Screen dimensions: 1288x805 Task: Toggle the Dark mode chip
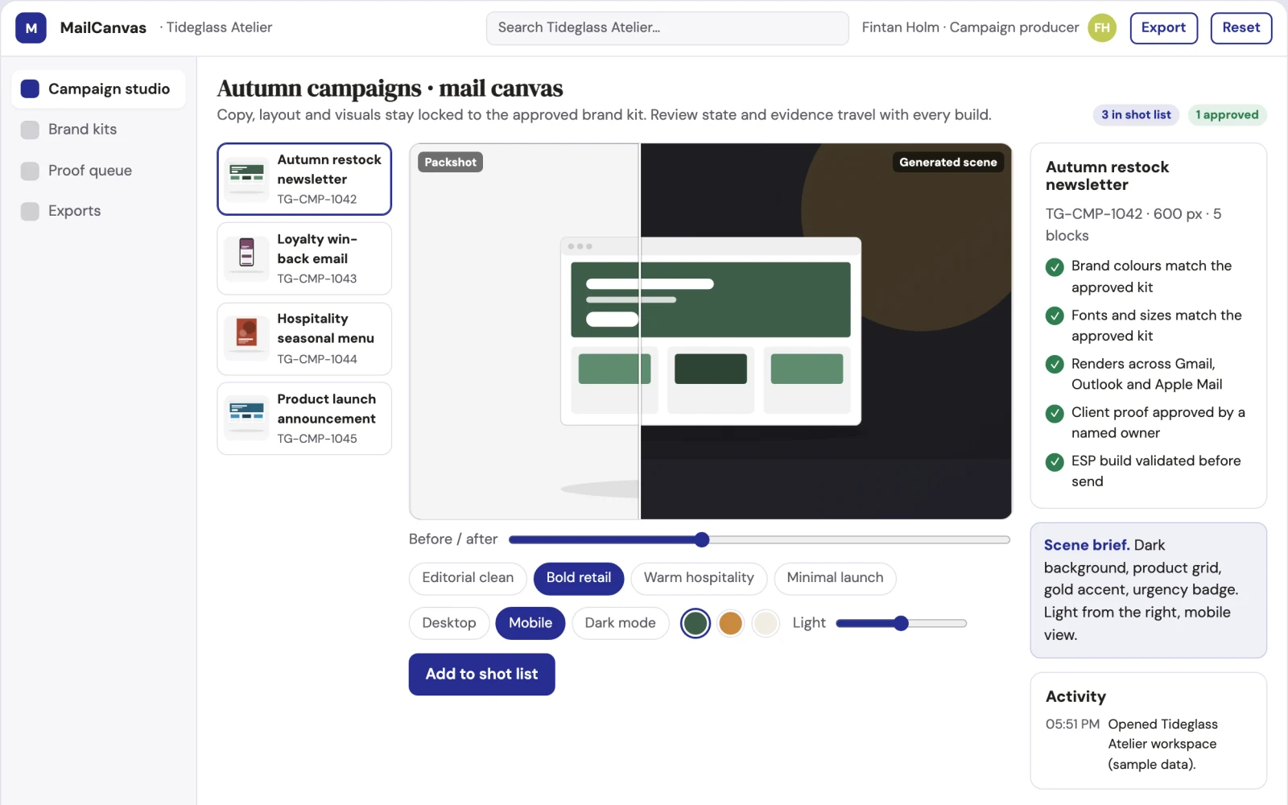tap(621, 623)
